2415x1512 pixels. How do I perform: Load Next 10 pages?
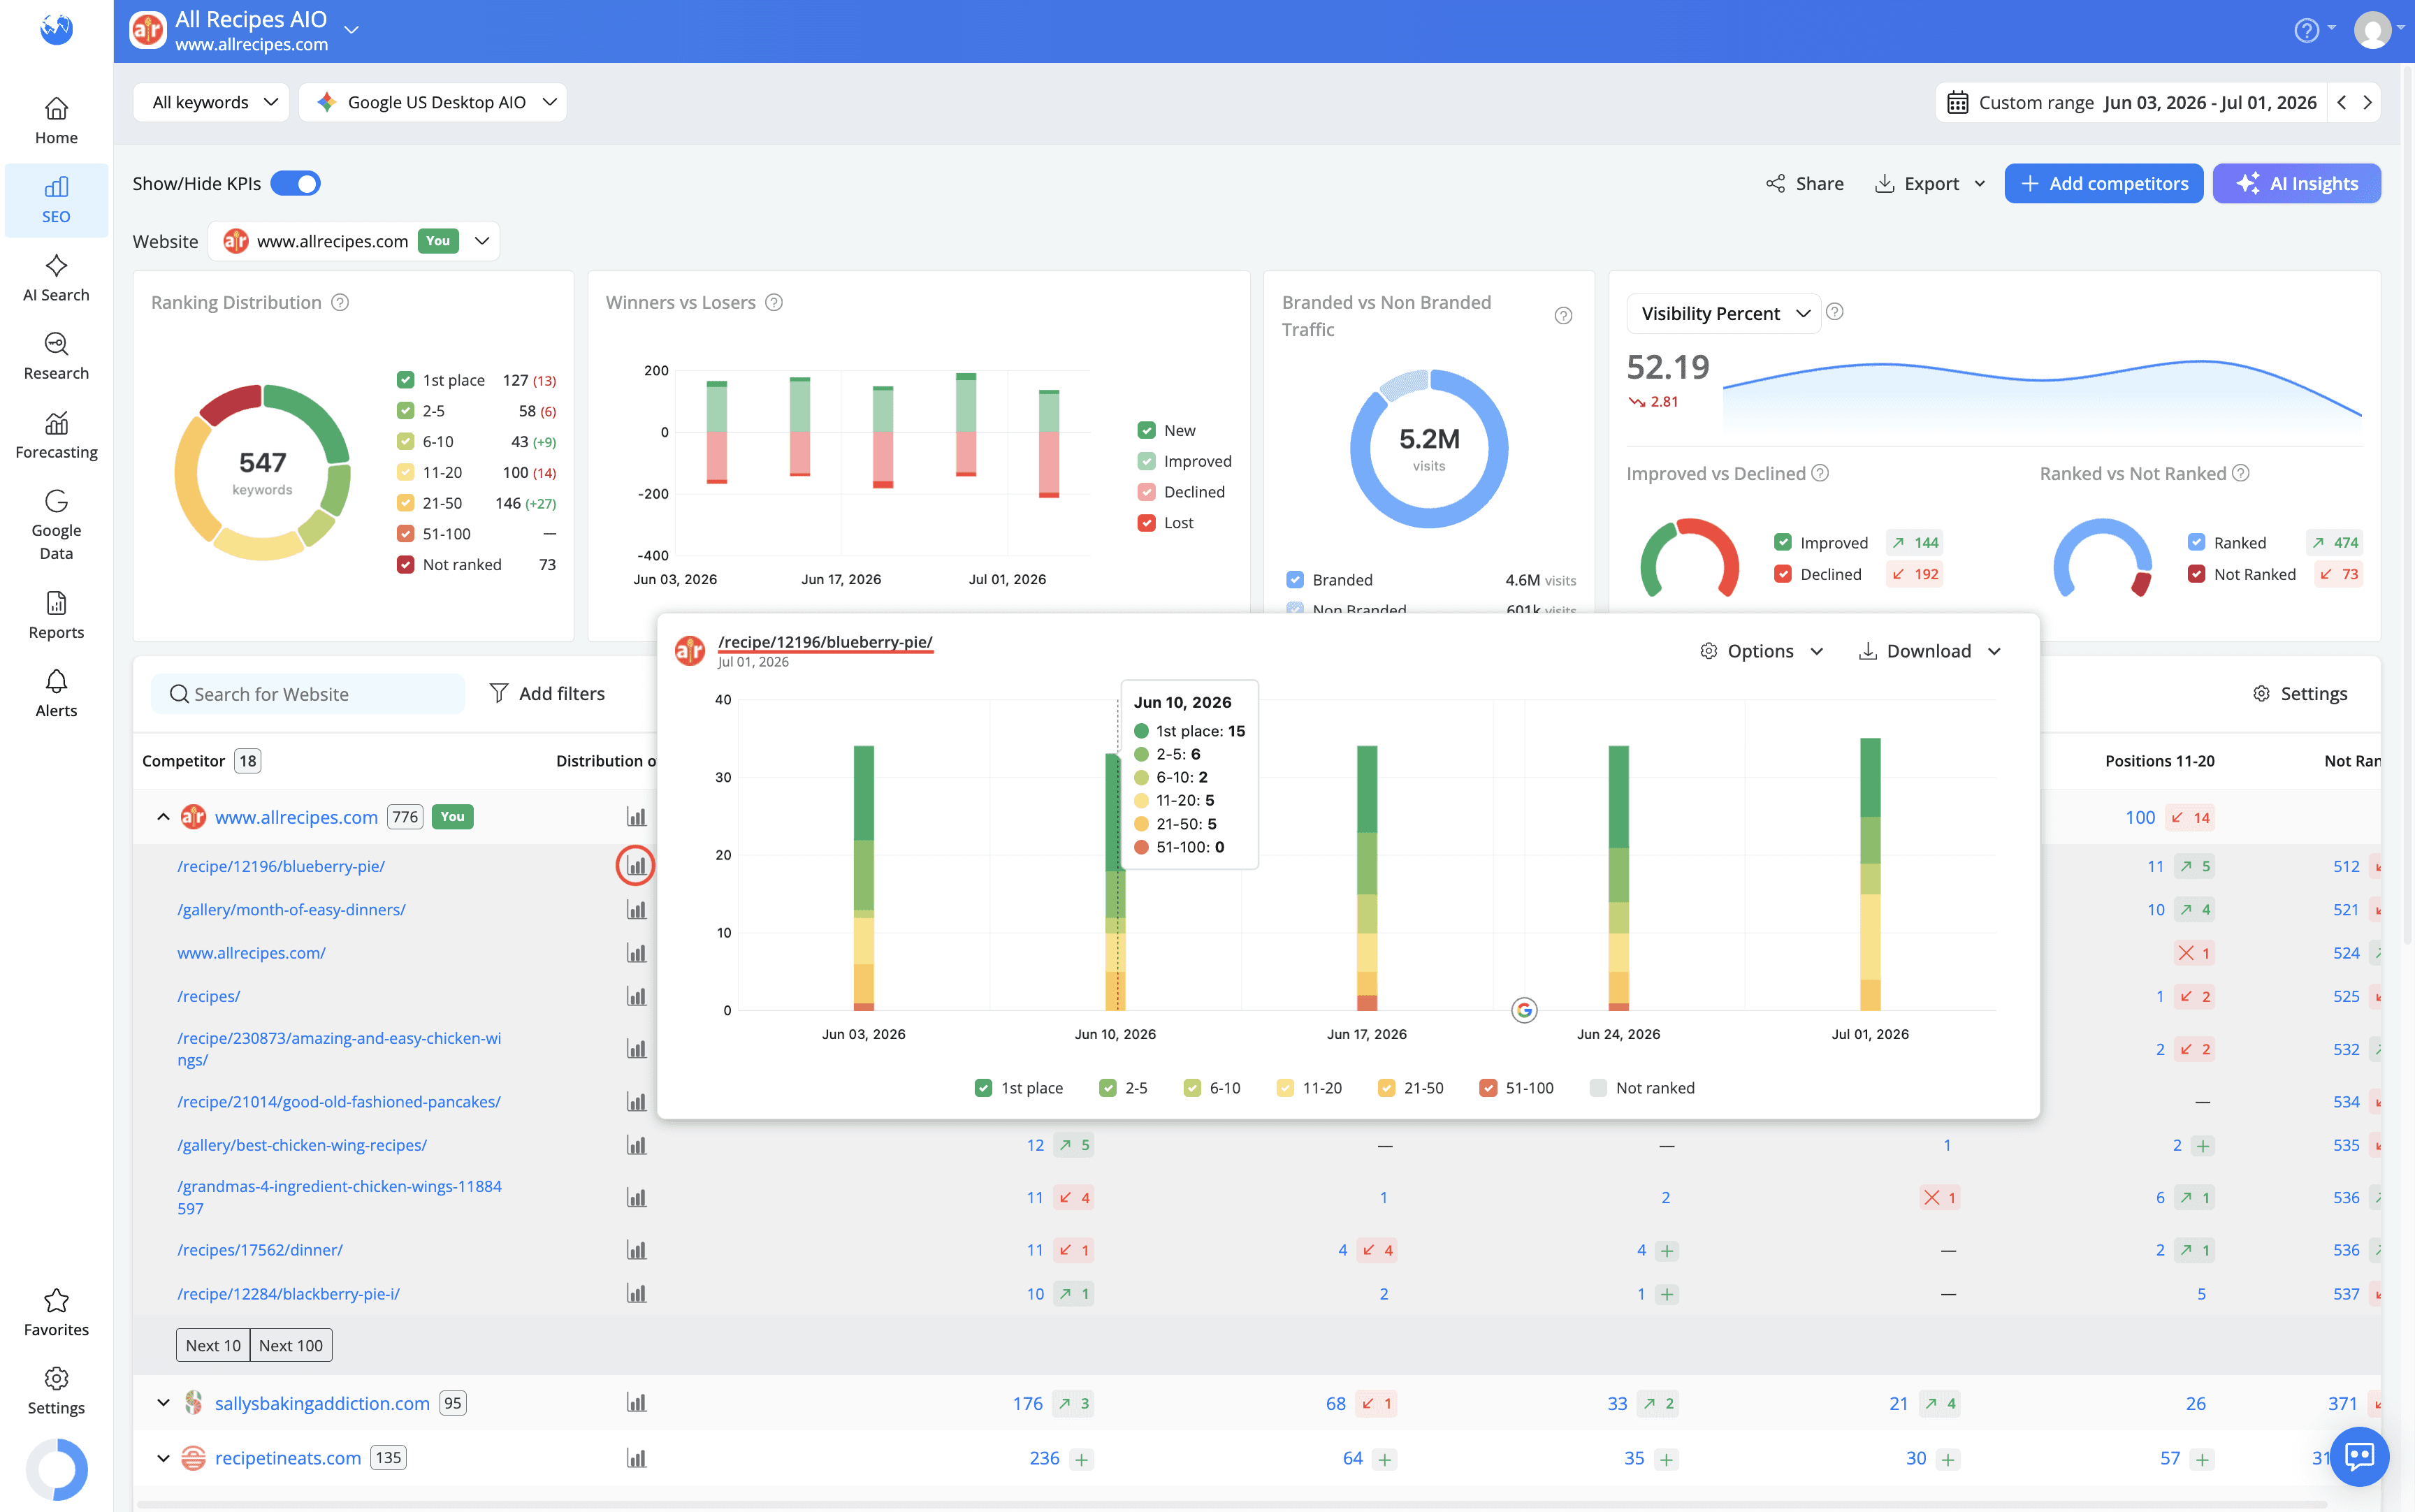[x=213, y=1345]
